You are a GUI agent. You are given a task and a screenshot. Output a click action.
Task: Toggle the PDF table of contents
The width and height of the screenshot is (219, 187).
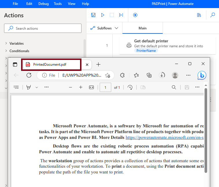click(16, 87)
